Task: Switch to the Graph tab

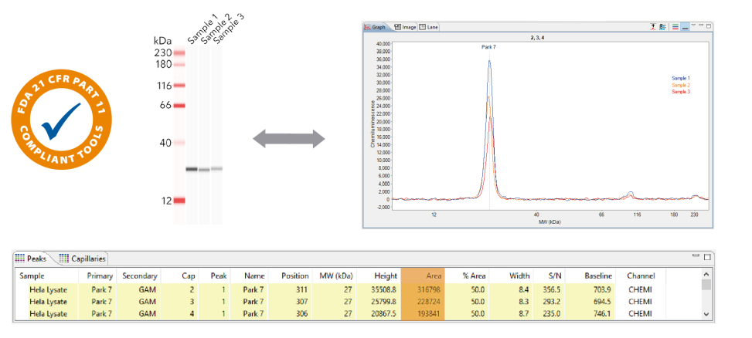Action: [x=376, y=26]
